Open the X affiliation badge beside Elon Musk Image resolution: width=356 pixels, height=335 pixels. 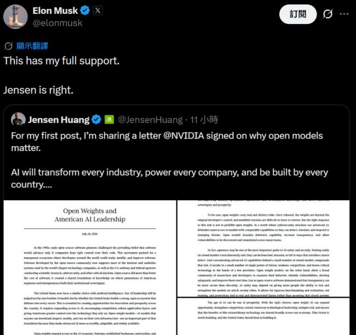coord(98,10)
